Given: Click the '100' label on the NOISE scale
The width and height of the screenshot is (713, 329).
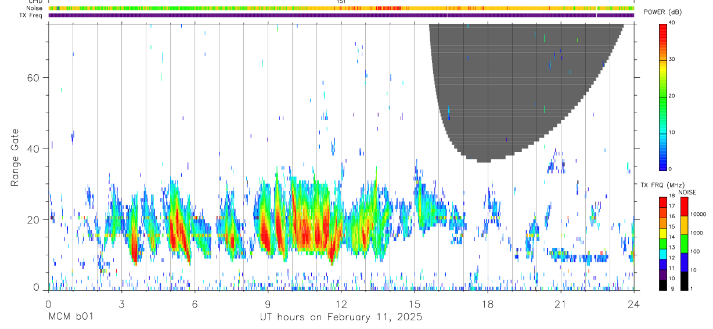Looking at the screenshot, I should coord(696,252).
